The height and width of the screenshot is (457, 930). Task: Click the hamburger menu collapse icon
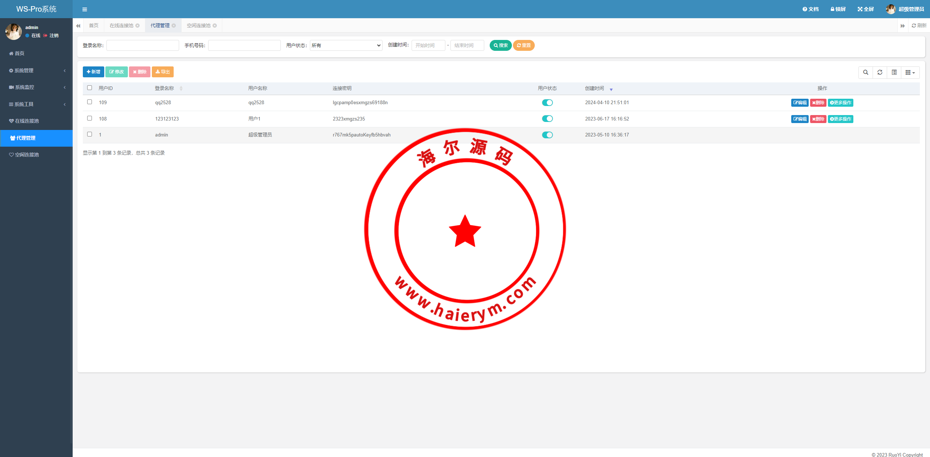85,9
